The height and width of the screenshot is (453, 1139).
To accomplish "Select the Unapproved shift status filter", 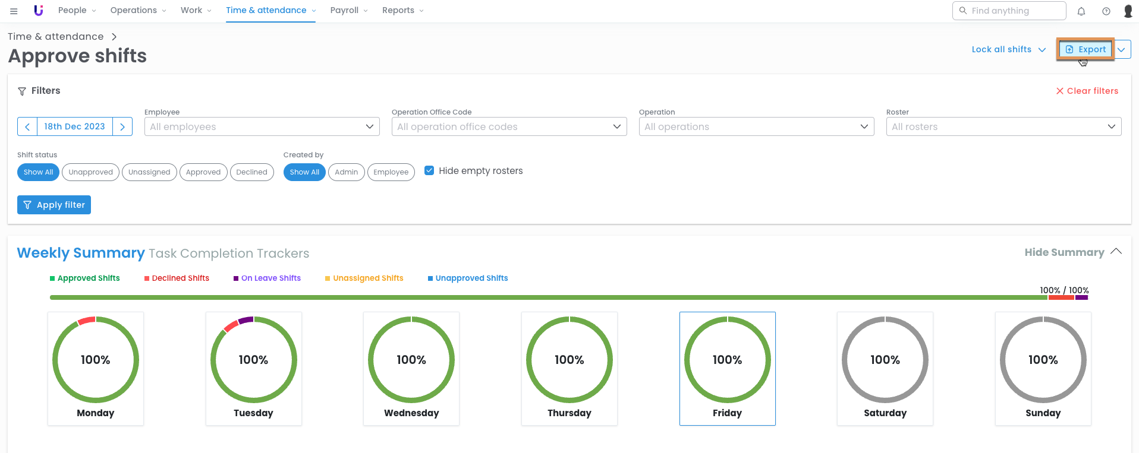I will (90, 172).
